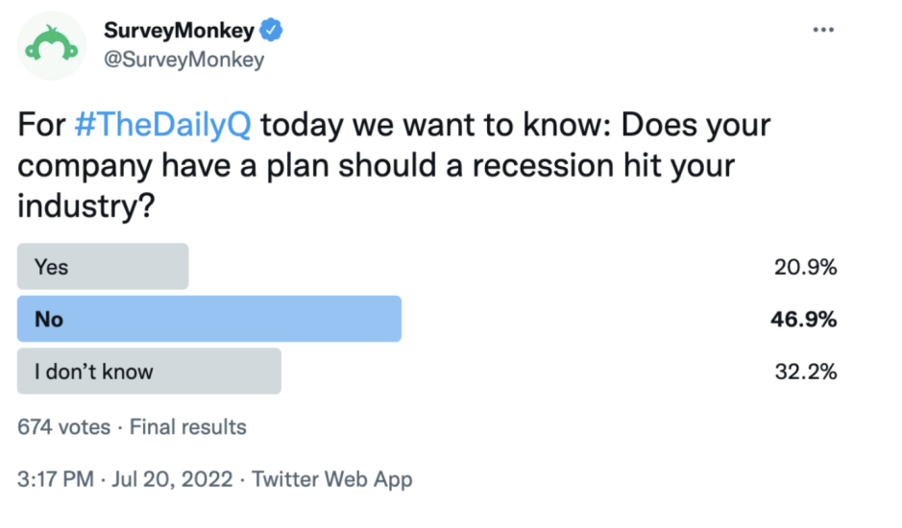The width and height of the screenshot is (902, 528).
Task: Click the 32.2% result value
Action: 805,372
